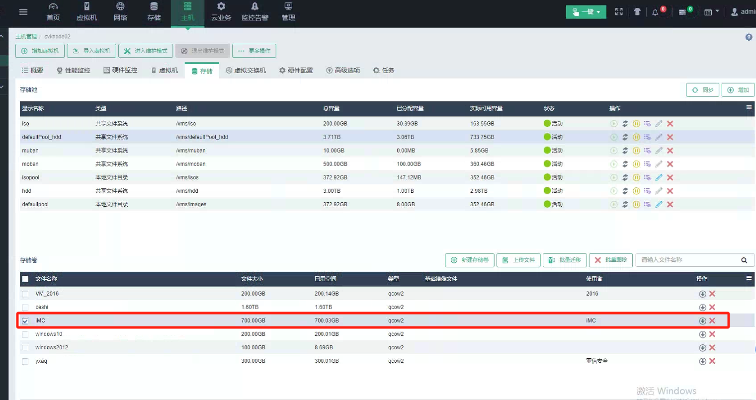The image size is (756, 400).
Task: Pause the defaultPool_hdd storage pool
Action: coord(636,137)
